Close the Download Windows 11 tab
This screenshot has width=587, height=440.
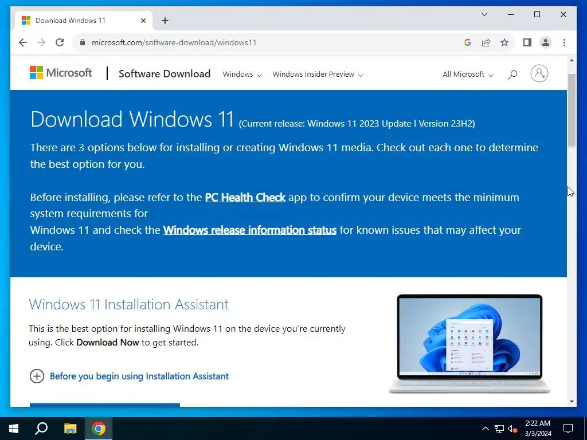coord(143,21)
